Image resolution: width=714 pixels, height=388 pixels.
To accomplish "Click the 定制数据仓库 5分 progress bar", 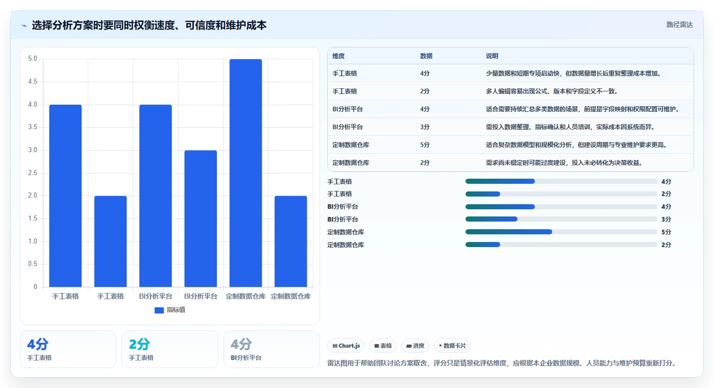I will [x=561, y=232].
